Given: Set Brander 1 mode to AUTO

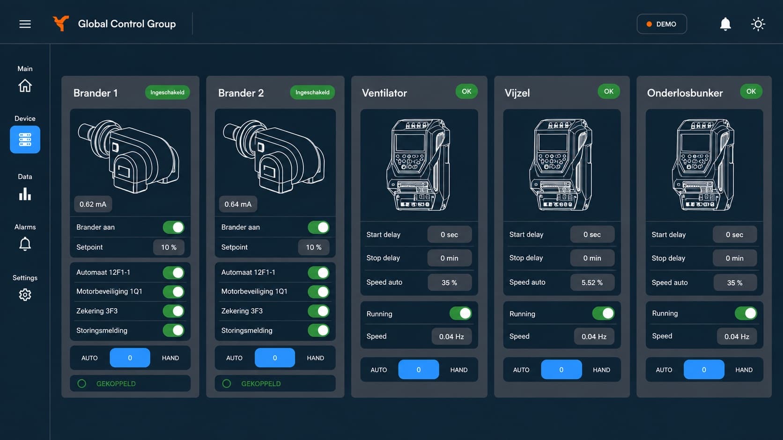Looking at the screenshot, I should [89, 358].
